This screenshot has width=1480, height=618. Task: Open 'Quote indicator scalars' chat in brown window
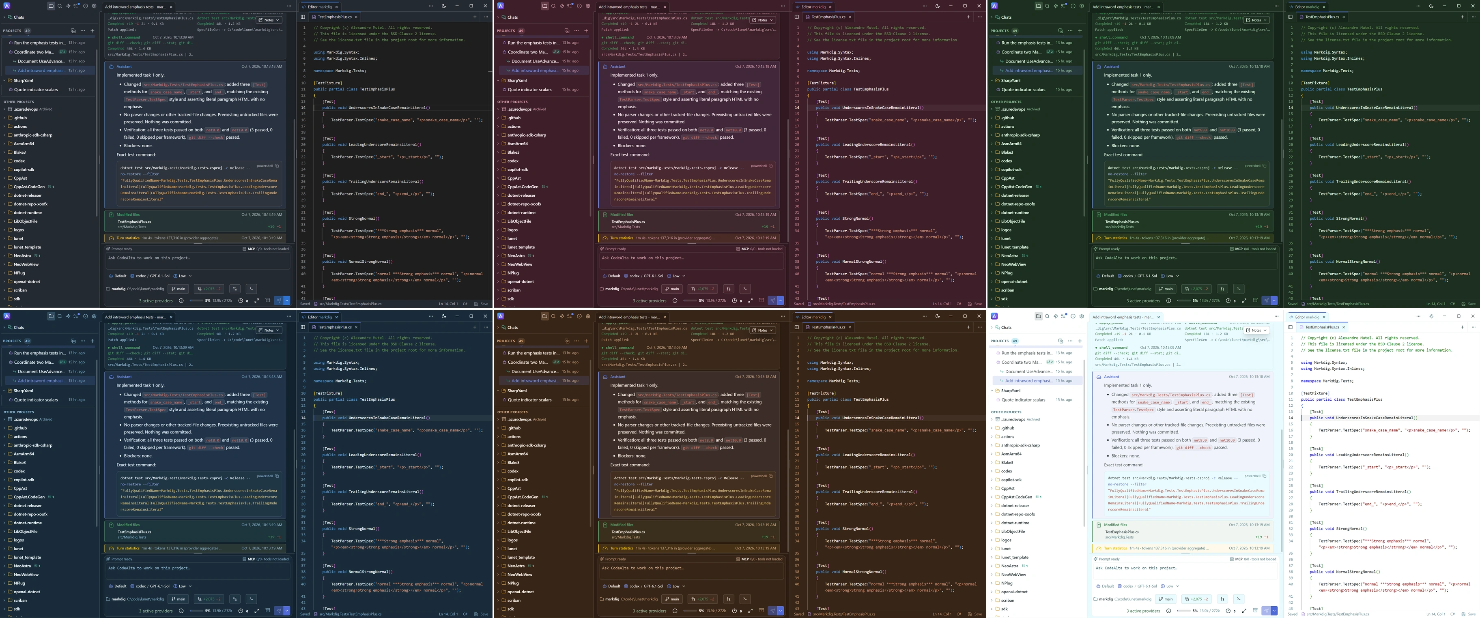(542, 400)
